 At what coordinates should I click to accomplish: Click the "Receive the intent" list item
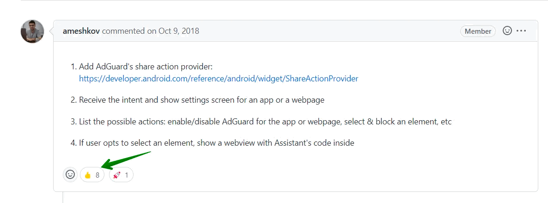[x=202, y=100]
